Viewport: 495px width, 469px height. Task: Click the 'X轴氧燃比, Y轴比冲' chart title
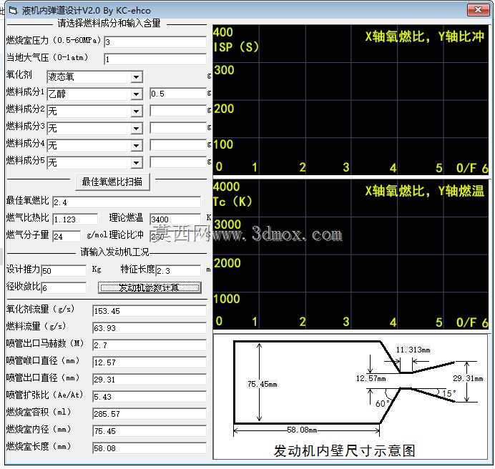tap(425, 37)
